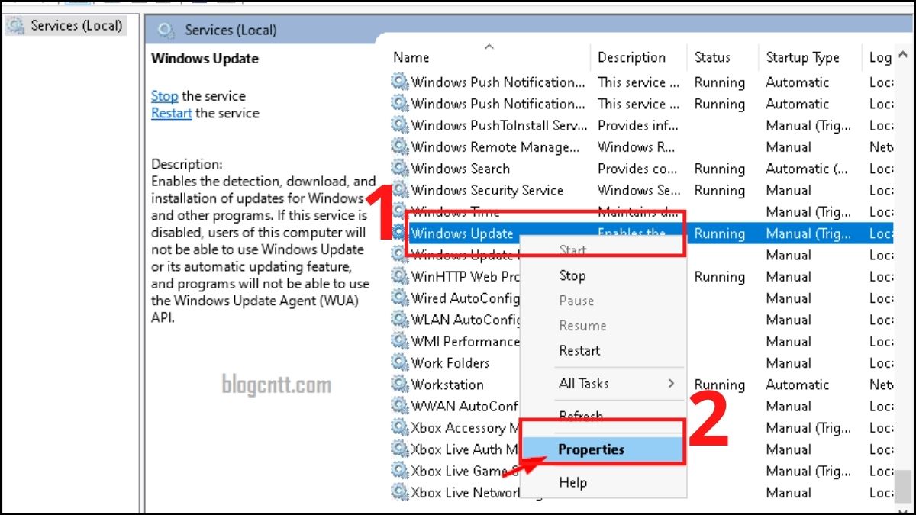Screen dimensions: 916x515
Task: Click gear icon beside WLAN AutoConfig
Action: [400, 320]
